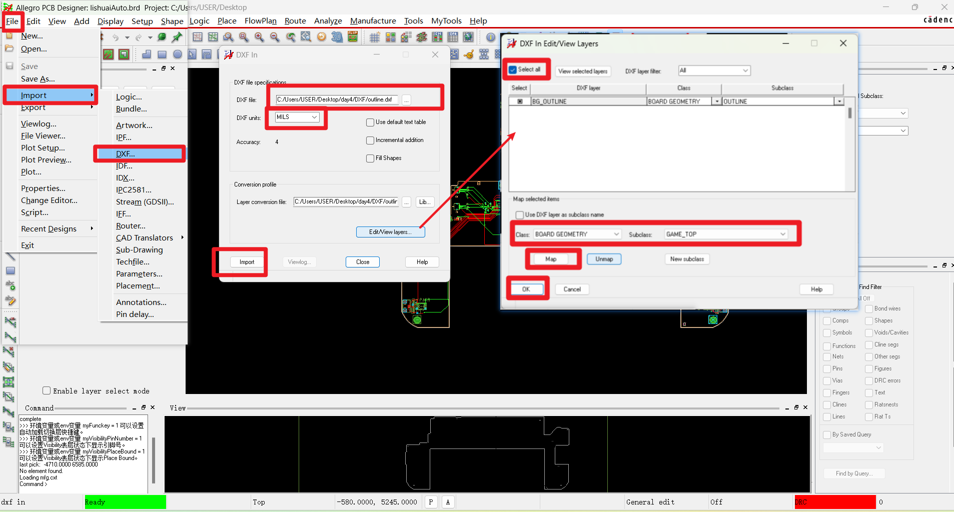Click the Redo arrow icon in toolbar

(139, 37)
